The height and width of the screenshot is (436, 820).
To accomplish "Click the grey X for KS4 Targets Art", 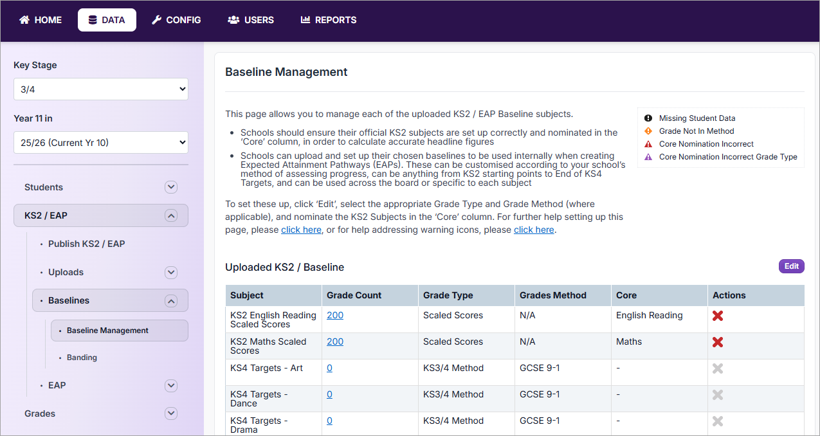I will point(718,368).
